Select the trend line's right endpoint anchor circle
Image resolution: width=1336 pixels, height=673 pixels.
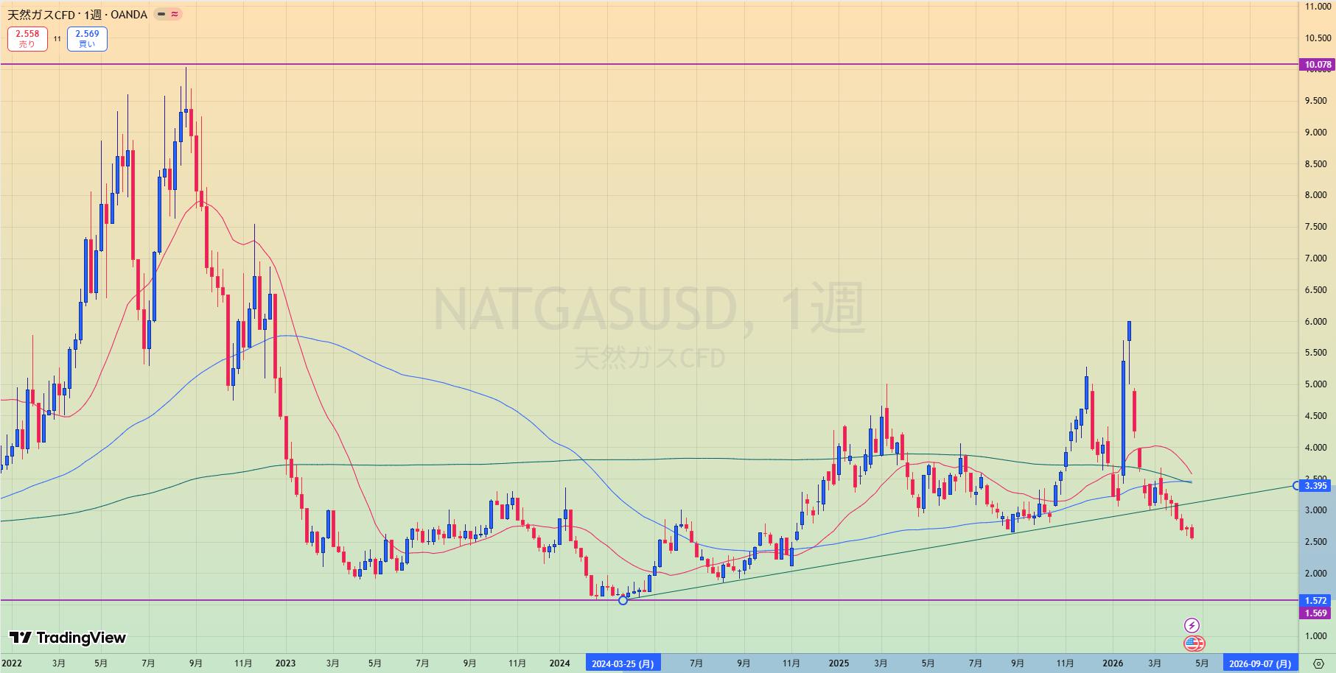coord(1296,485)
